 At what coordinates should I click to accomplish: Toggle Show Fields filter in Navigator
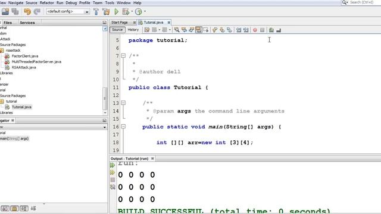[14, 209]
